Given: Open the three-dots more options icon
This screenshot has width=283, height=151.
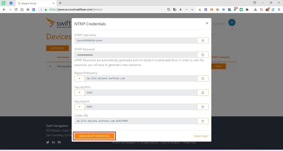Looking at the screenshot, I should tap(186, 10).
